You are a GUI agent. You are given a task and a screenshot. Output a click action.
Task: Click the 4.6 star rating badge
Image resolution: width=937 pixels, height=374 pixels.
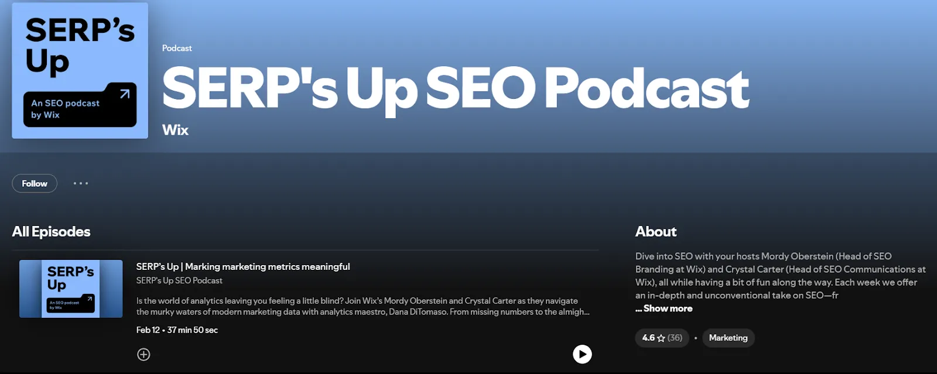point(662,338)
